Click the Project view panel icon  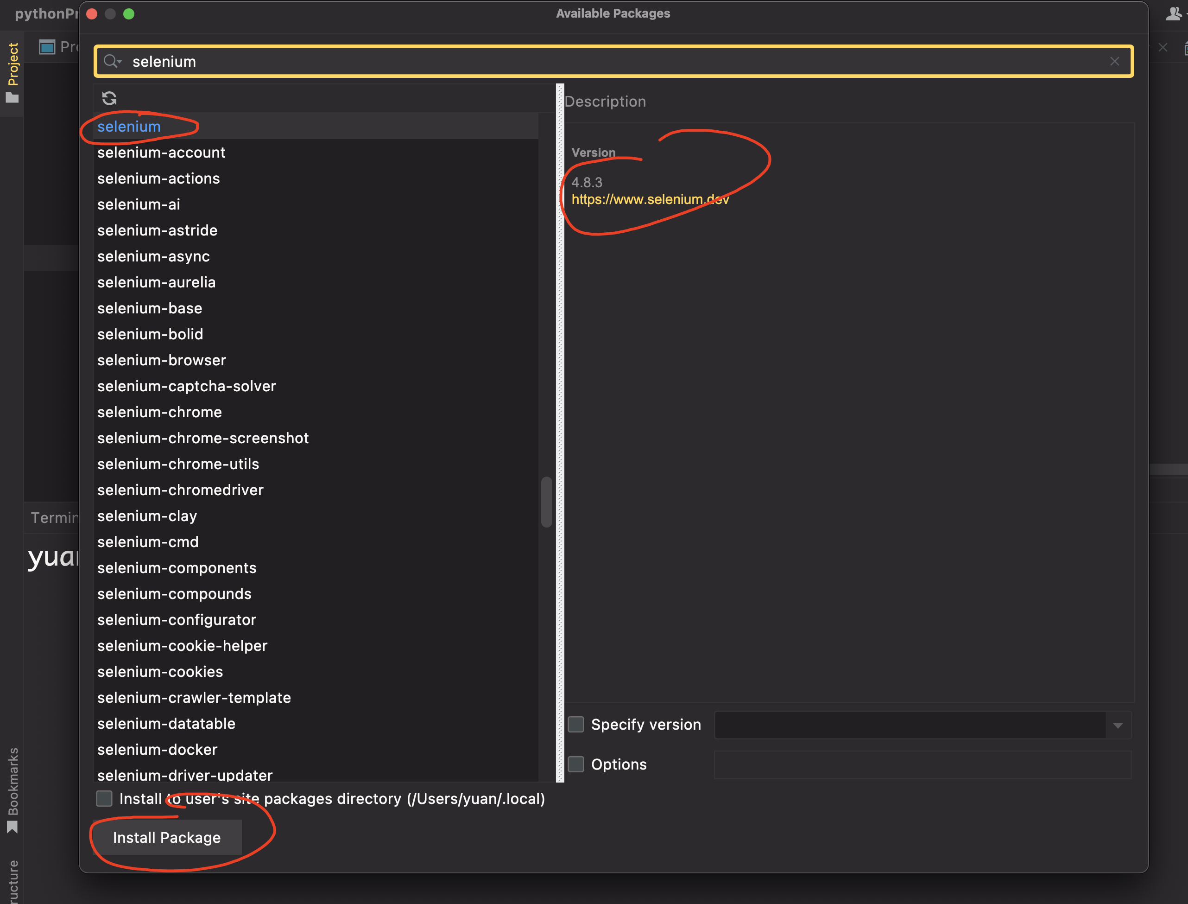click(x=47, y=47)
